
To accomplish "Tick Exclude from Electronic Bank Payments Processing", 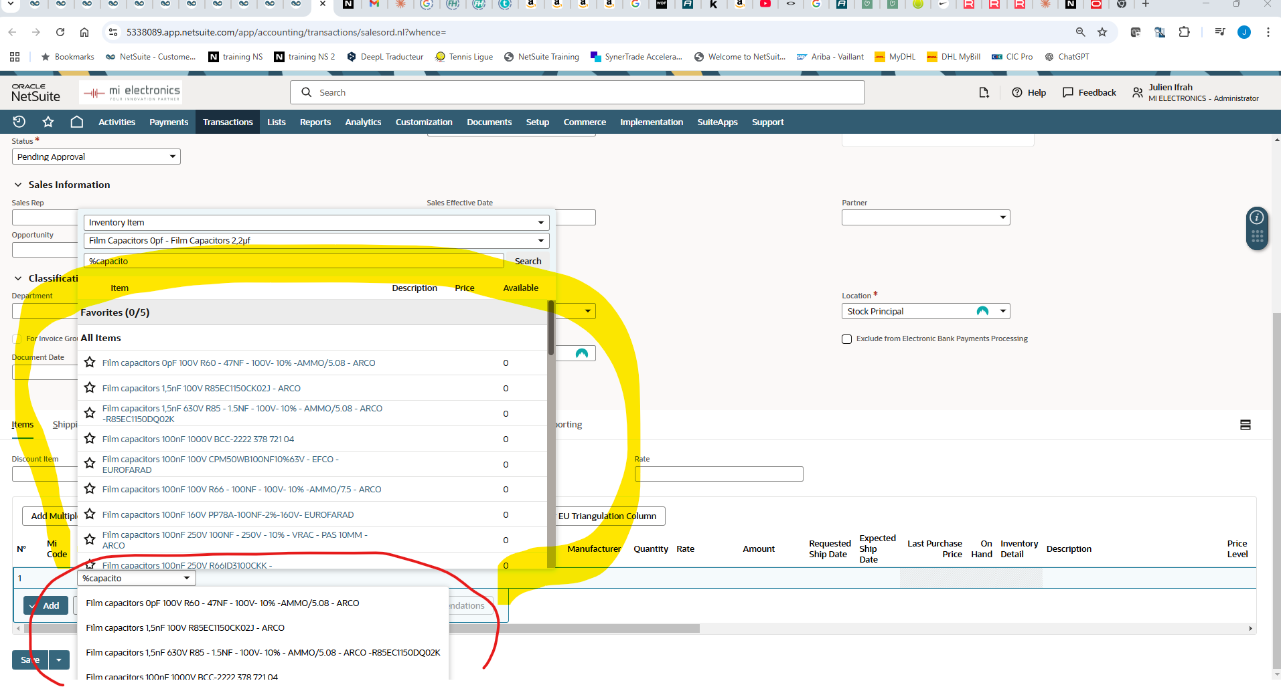I will pyautogui.click(x=847, y=339).
